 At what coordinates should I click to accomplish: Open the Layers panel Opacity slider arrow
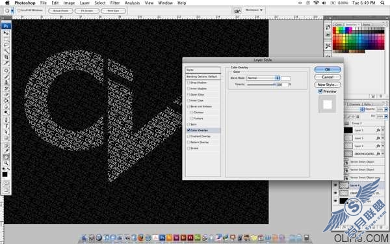[386, 109]
